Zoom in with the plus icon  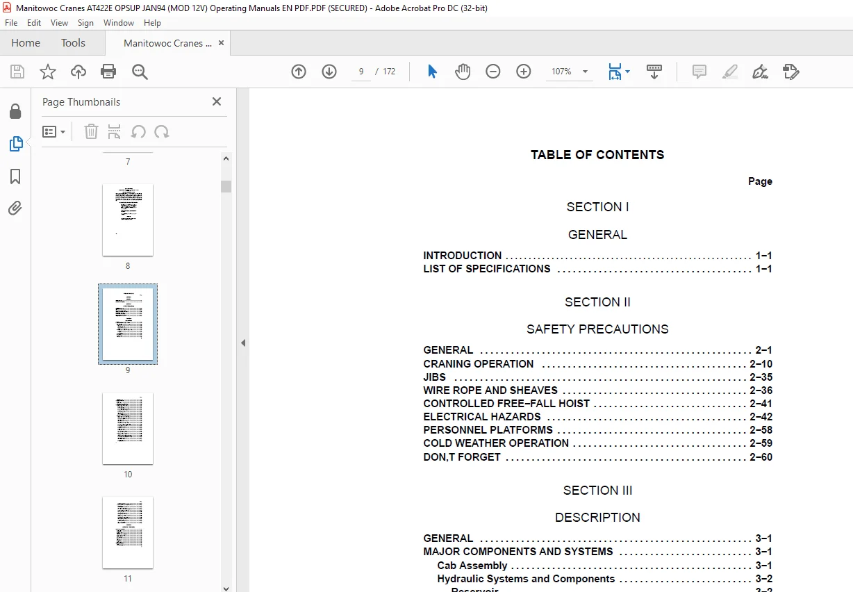coord(524,72)
